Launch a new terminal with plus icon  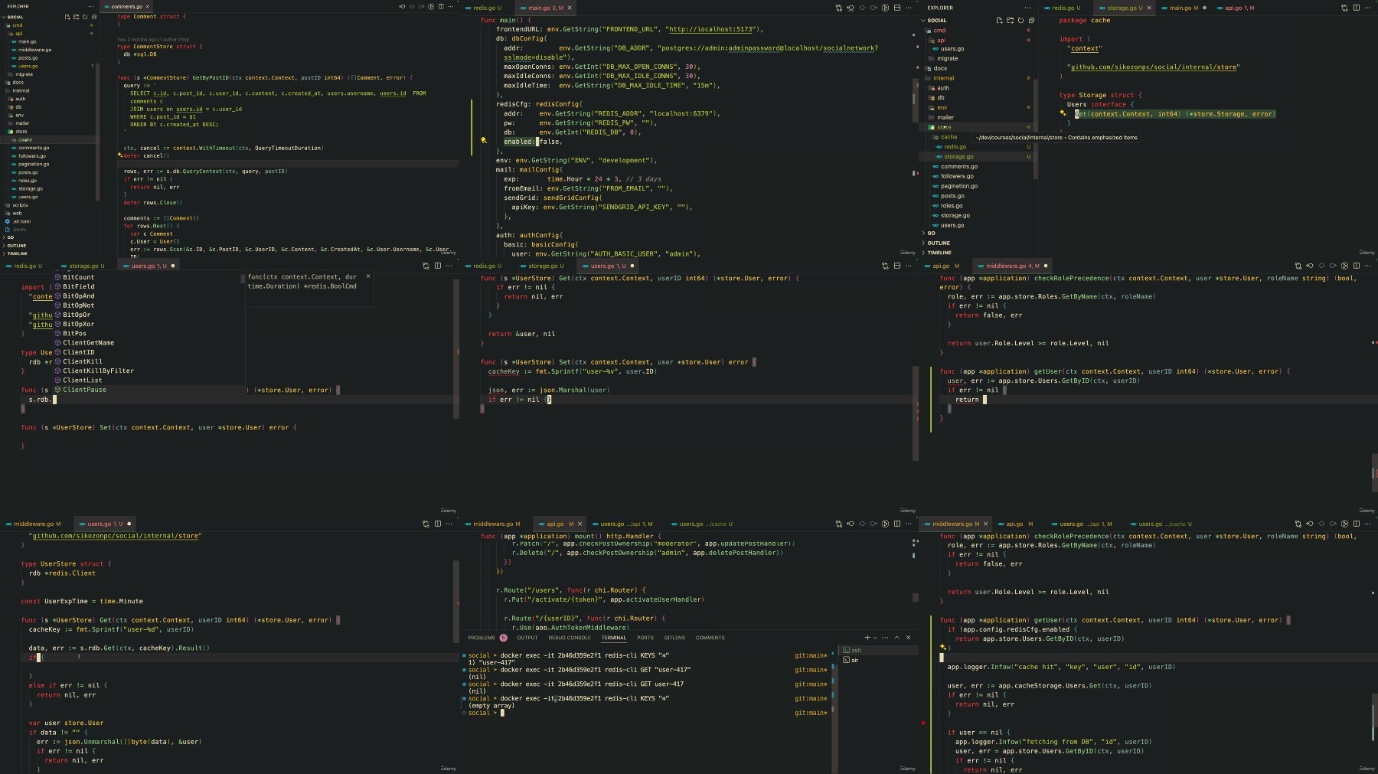(x=867, y=637)
